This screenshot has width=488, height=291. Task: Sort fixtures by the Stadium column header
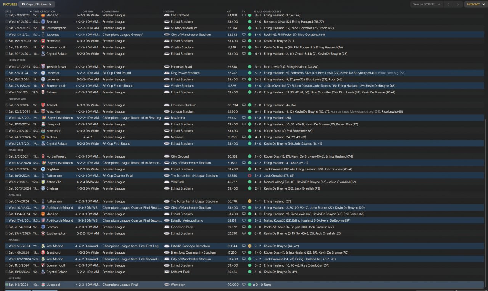pos(168,11)
